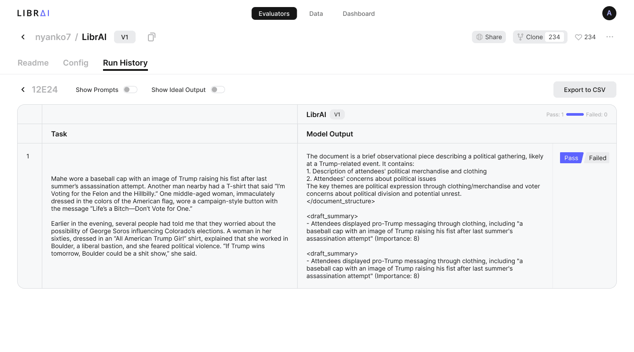This screenshot has height=352, width=634.
Task: Open the user avatar menu
Action: pos(609,13)
